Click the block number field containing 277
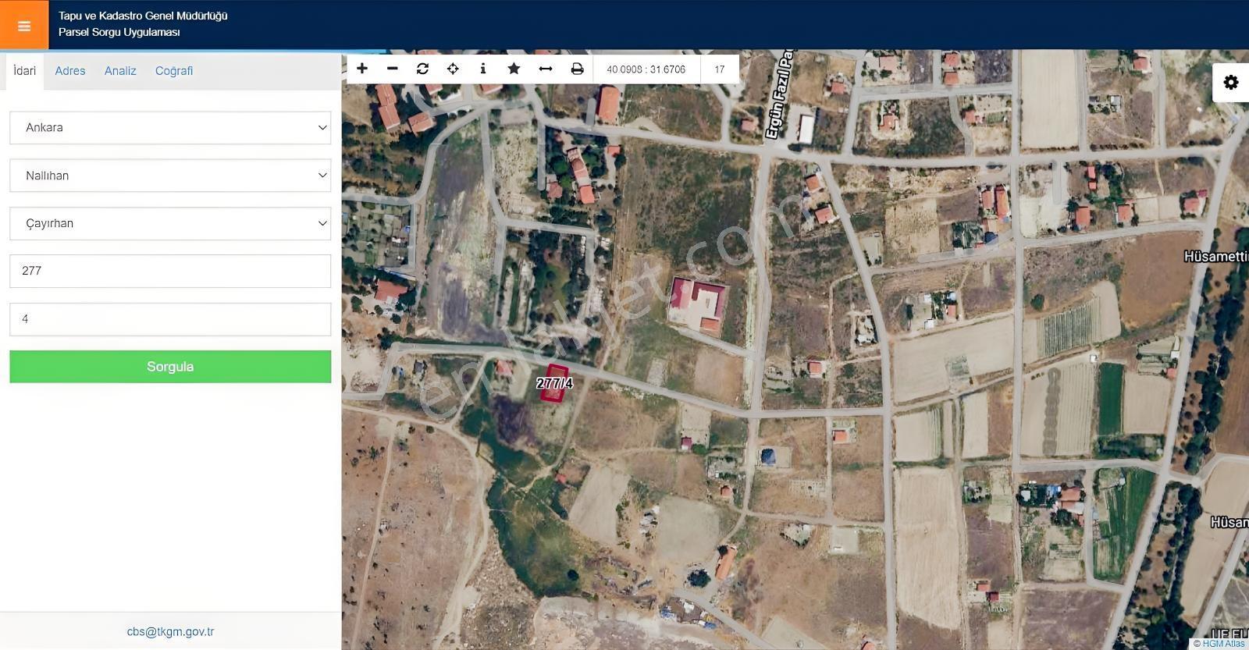Image resolution: width=1249 pixels, height=650 pixels. [170, 271]
